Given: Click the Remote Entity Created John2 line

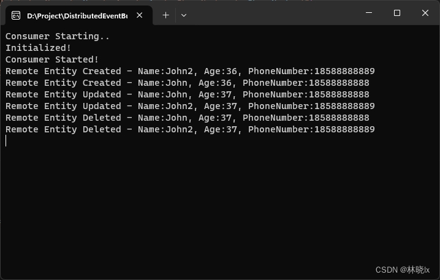Looking at the screenshot, I should click(190, 71).
